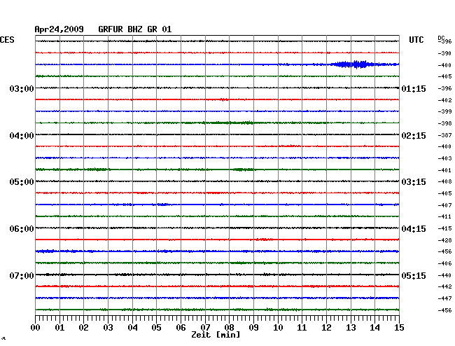This screenshot has width=455, height=346.
Task: Click the "14" minute tick label
Action: click(374, 327)
